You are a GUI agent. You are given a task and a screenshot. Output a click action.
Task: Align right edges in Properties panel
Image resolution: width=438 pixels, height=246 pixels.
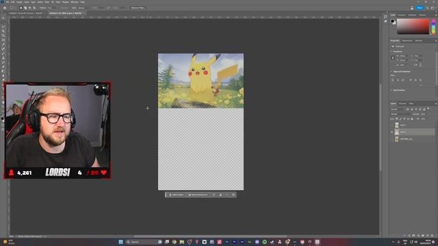[x=403, y=80]
